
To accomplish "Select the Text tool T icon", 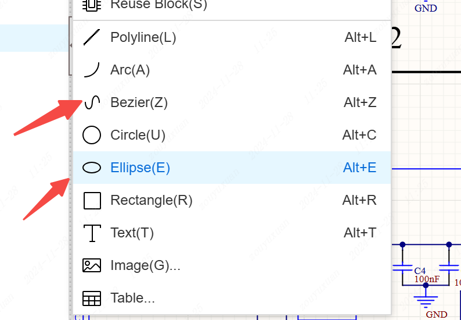I will click(92, 233).
